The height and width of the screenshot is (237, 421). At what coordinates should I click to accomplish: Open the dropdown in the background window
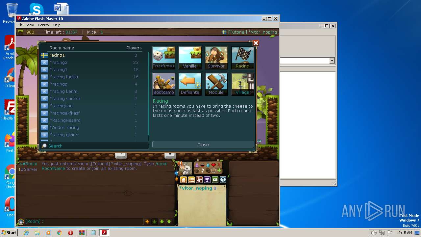tap(332, 61)
